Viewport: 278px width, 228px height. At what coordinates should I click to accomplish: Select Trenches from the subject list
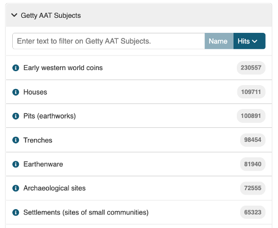38,140
